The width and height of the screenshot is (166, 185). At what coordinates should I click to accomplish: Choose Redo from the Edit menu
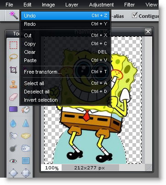(x=65, y=24)
